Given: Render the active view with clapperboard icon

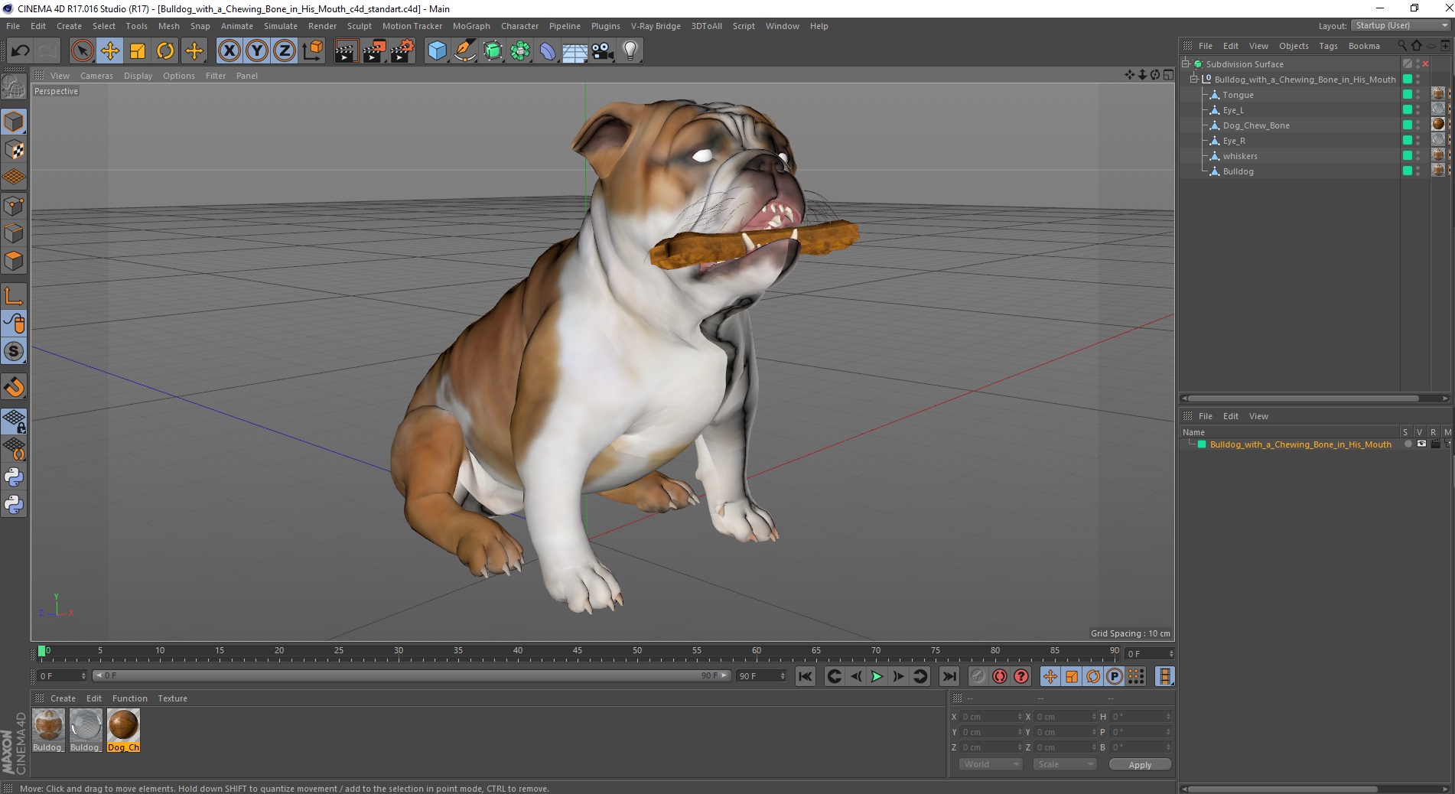Looking at the screenshot, I should pyautogui.click(x=346, y=51).
